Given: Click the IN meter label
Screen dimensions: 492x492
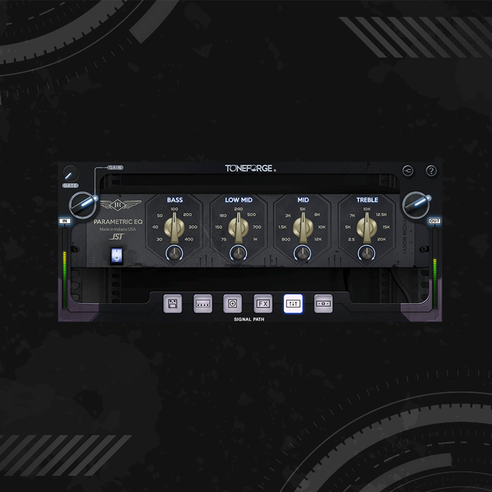Looking at the screenshot, I should click(x=65, y=221).
